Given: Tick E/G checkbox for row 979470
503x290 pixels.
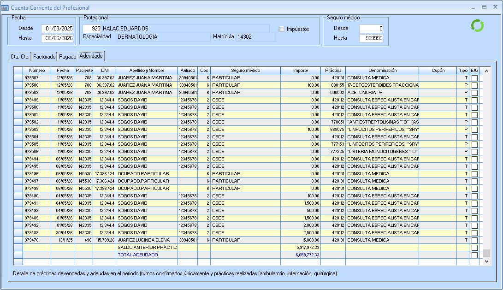Looking at the screenshot, I should tap(474, 240).
